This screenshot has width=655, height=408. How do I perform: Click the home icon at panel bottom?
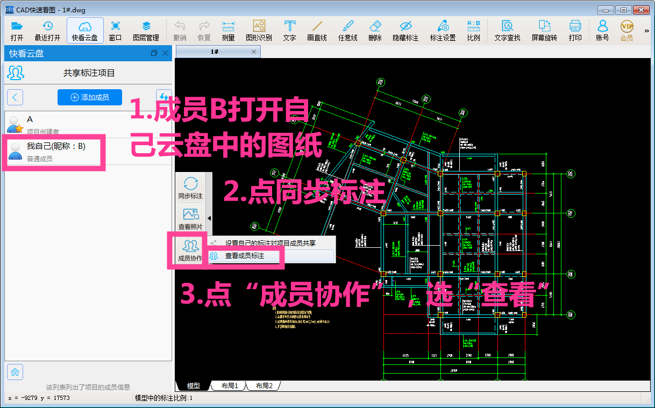(15, 371)
